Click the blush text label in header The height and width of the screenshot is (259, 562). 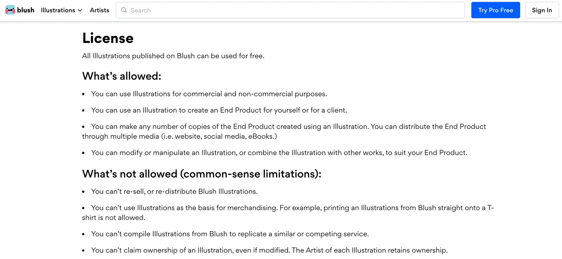[26, 10]
